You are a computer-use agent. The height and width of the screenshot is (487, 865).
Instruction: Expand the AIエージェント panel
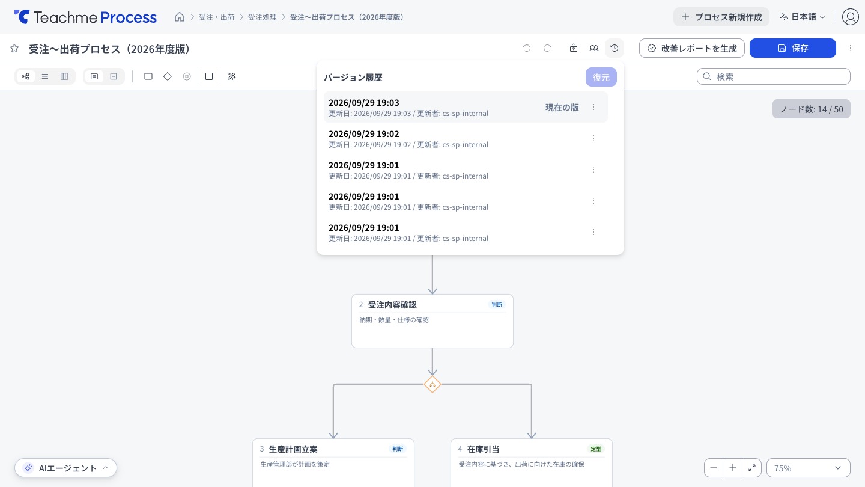(x=66, y=468)
